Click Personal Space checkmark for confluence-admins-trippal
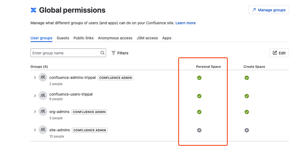The image size is (308, 155). (x=199, y=78)
